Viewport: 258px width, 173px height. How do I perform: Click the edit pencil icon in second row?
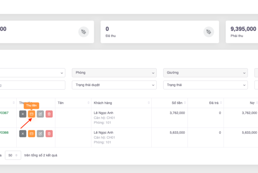[40, 133]
